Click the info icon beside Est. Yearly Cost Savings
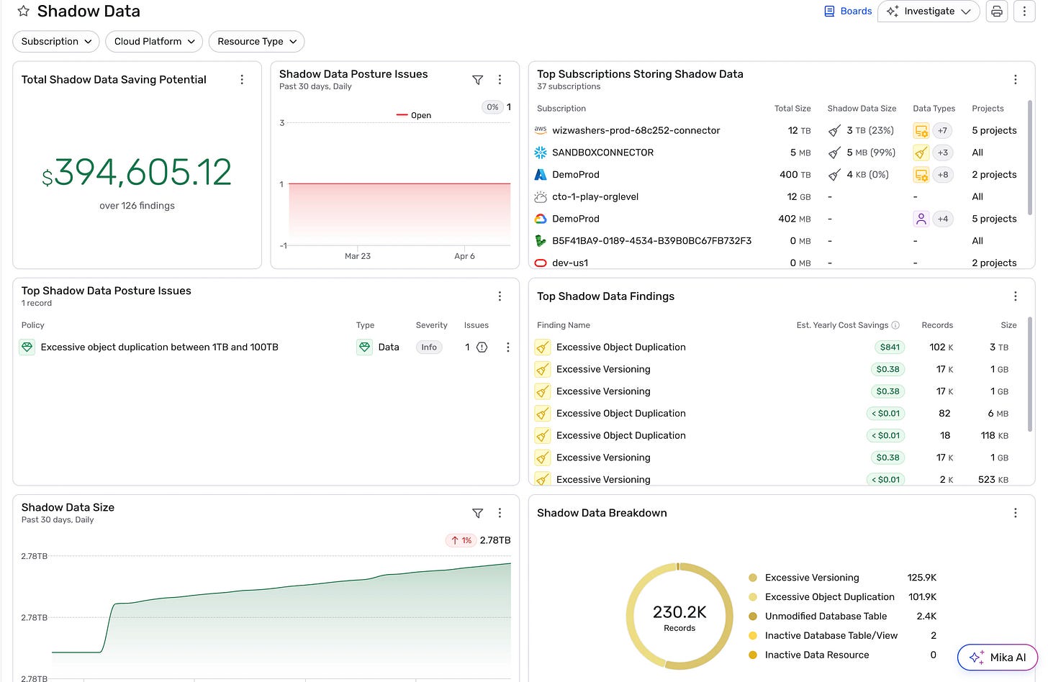This screenshot has width=1048, height=682. (895, 325)
